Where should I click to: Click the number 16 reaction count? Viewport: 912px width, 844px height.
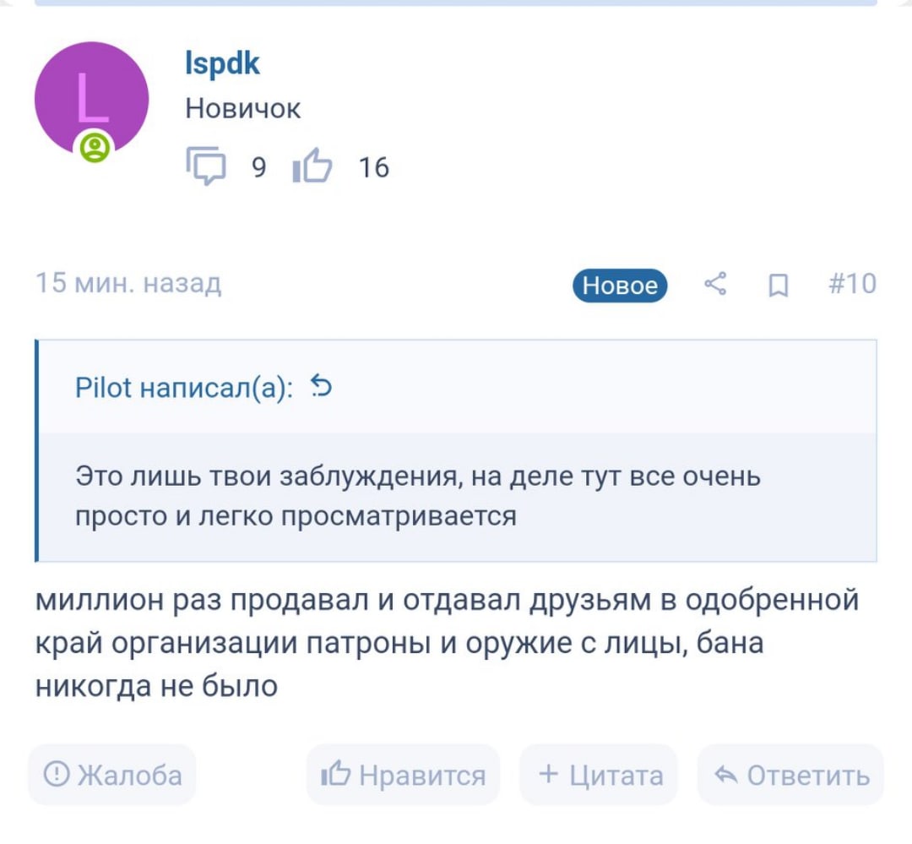point(373,167)
